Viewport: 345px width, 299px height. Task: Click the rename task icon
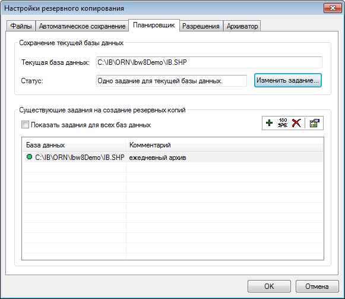pyautogui.click(x=283, y=123)
